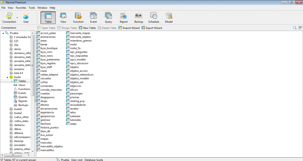Click the Delete Table button
Screen dimensions: 303x161
pos(107,28)
